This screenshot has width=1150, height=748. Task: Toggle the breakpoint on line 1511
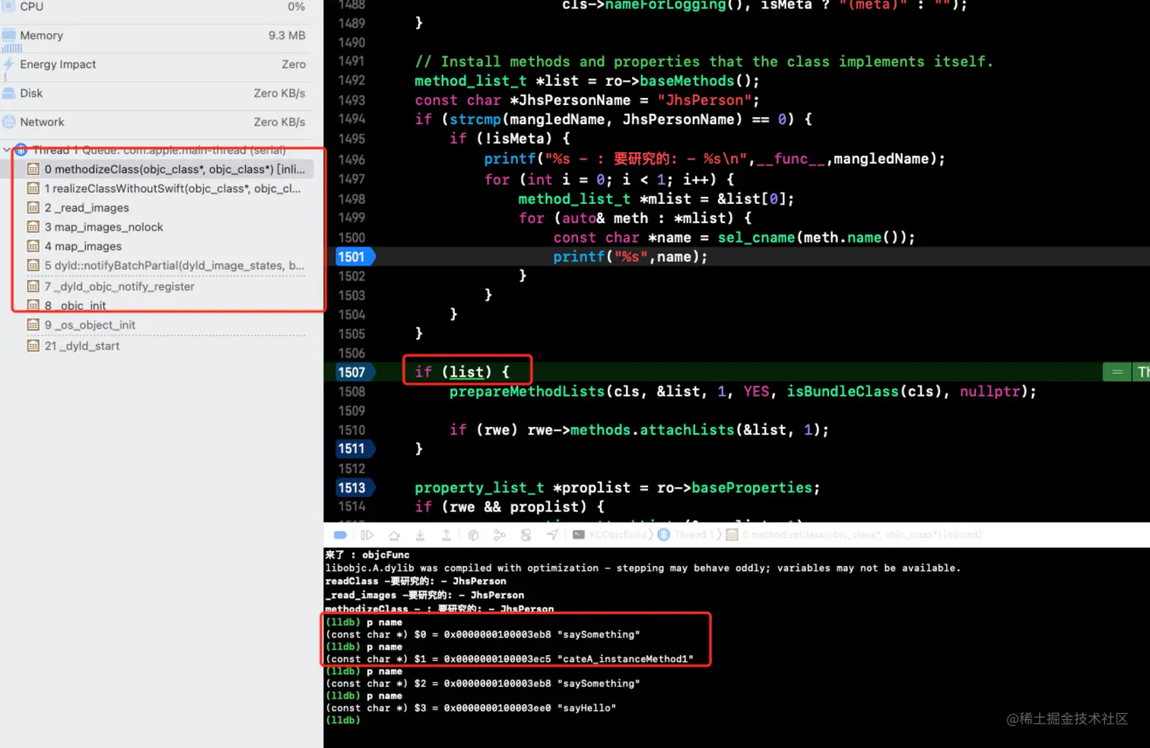tap(355, 449)
